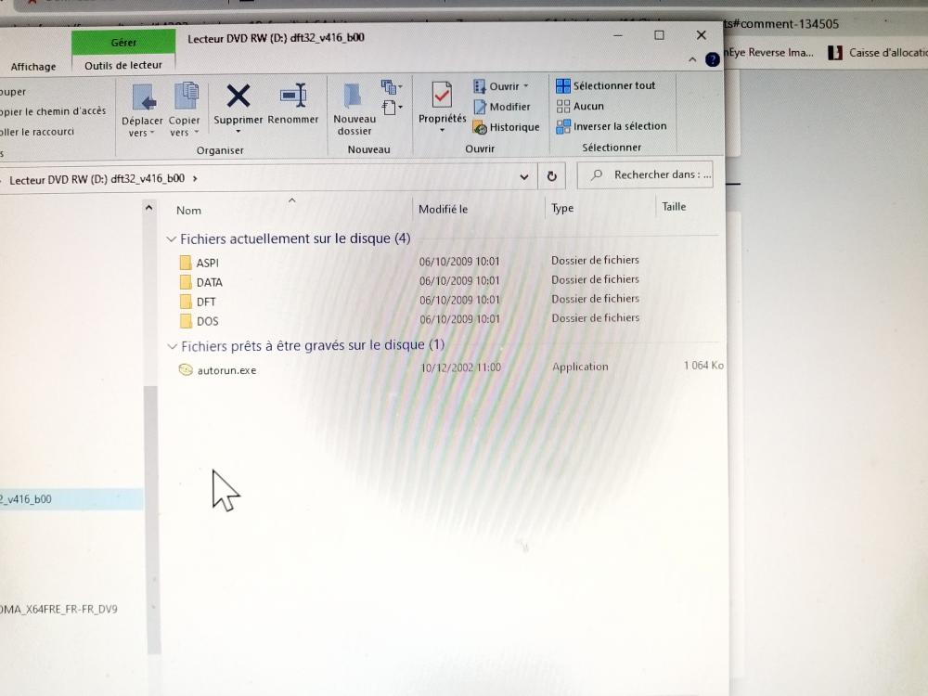Click the Déplacer vers icon

click(x=143, y=97)
